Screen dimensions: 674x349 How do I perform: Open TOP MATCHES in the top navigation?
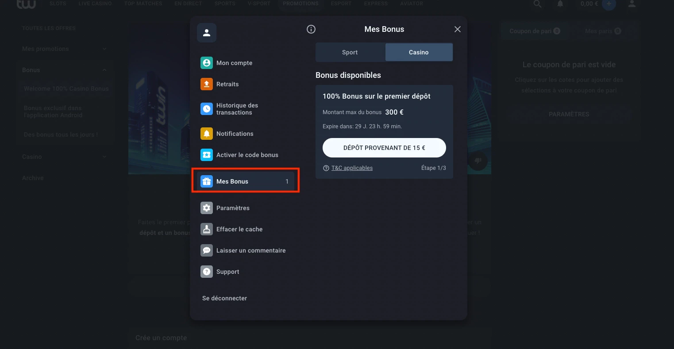click(x=143, y=4)
